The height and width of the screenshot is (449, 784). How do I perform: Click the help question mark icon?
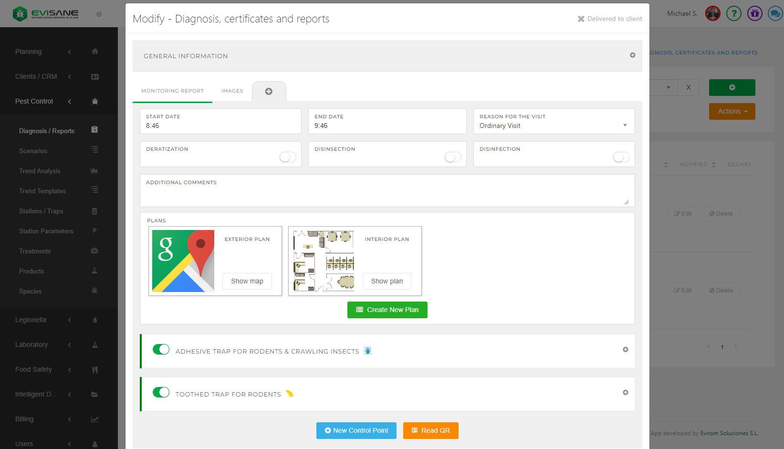click(733, 14)
